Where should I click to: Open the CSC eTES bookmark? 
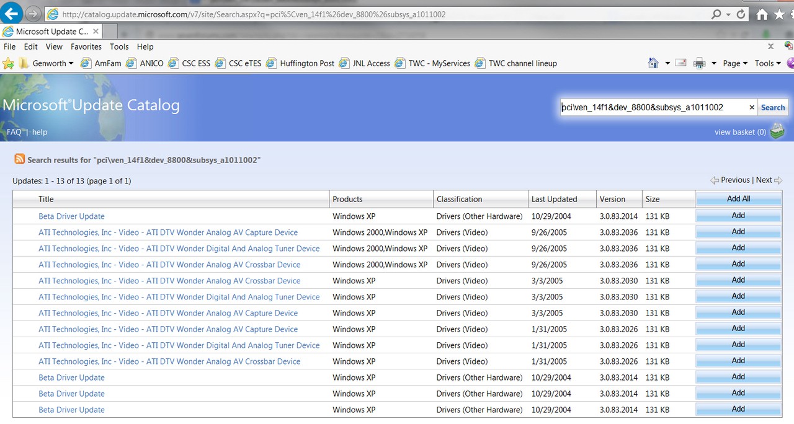(238, 63)
